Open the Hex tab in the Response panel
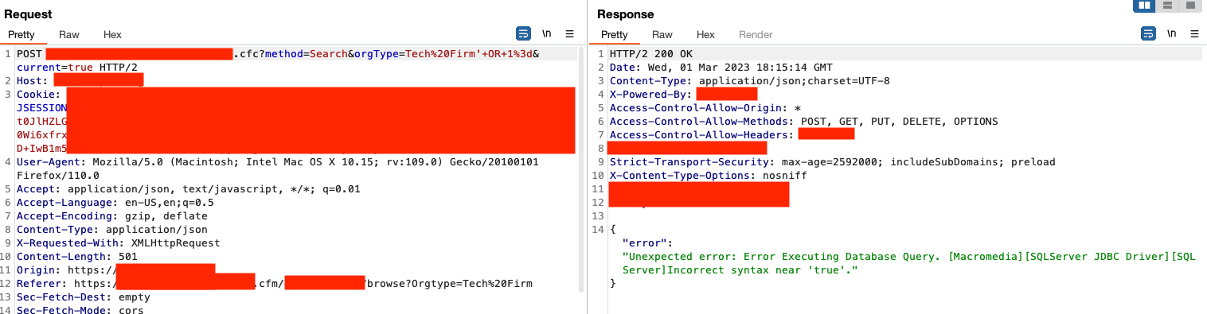 [x=705, y=35]
